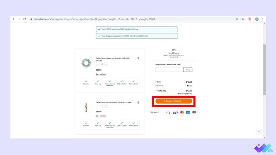Image resolution: width=276 pixels, height=155 pixels.
Task: Open address bar search magnifier icon
Action: 237,19
